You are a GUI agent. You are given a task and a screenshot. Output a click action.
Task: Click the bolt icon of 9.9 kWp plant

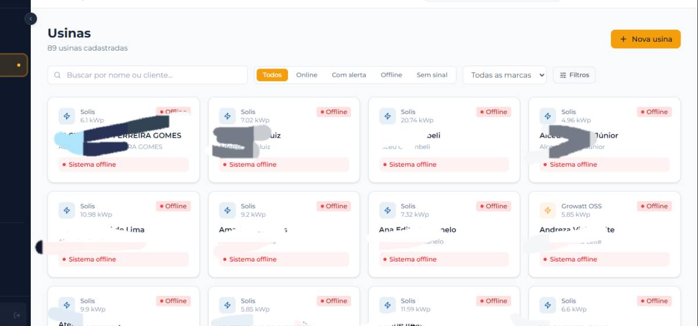(x=67, y=304)
